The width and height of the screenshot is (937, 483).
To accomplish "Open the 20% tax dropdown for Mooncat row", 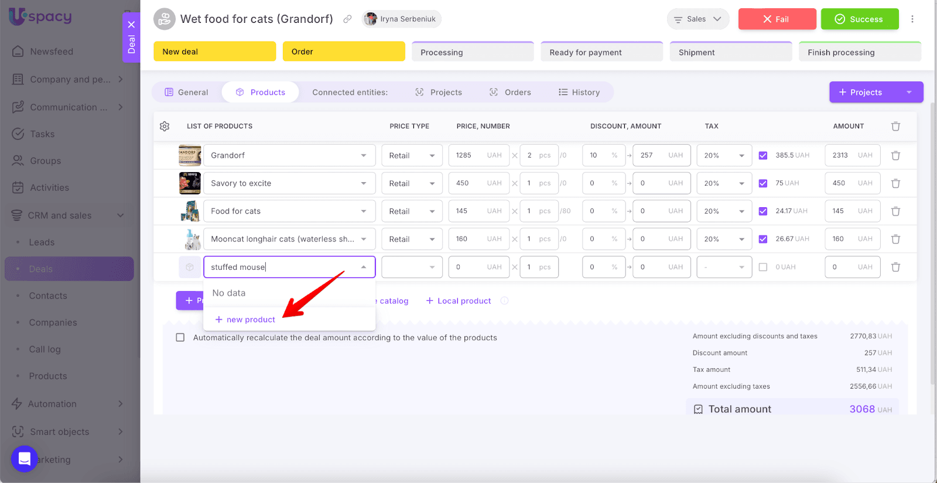I will tap(724, 239).
